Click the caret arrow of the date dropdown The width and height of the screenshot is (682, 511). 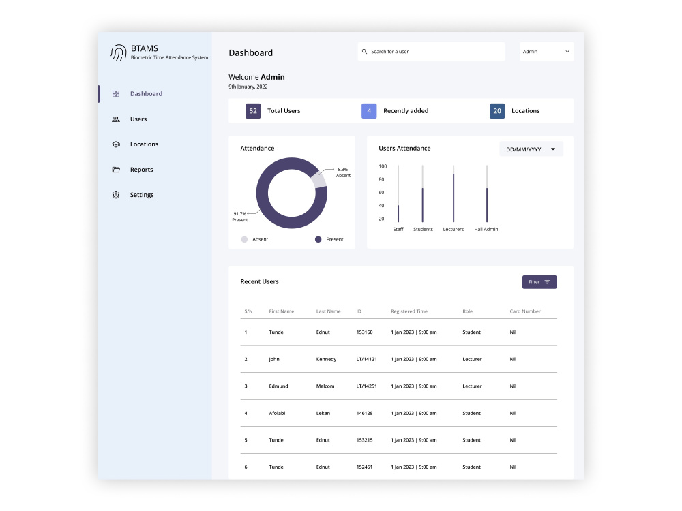(553, 149)
